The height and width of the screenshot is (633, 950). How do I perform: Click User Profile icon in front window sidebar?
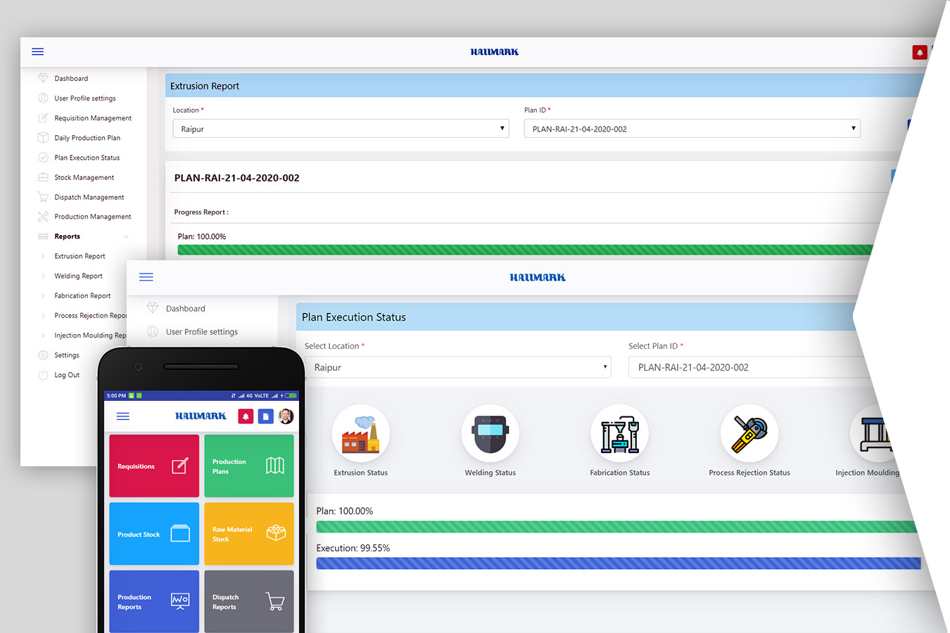pos(153,331)
